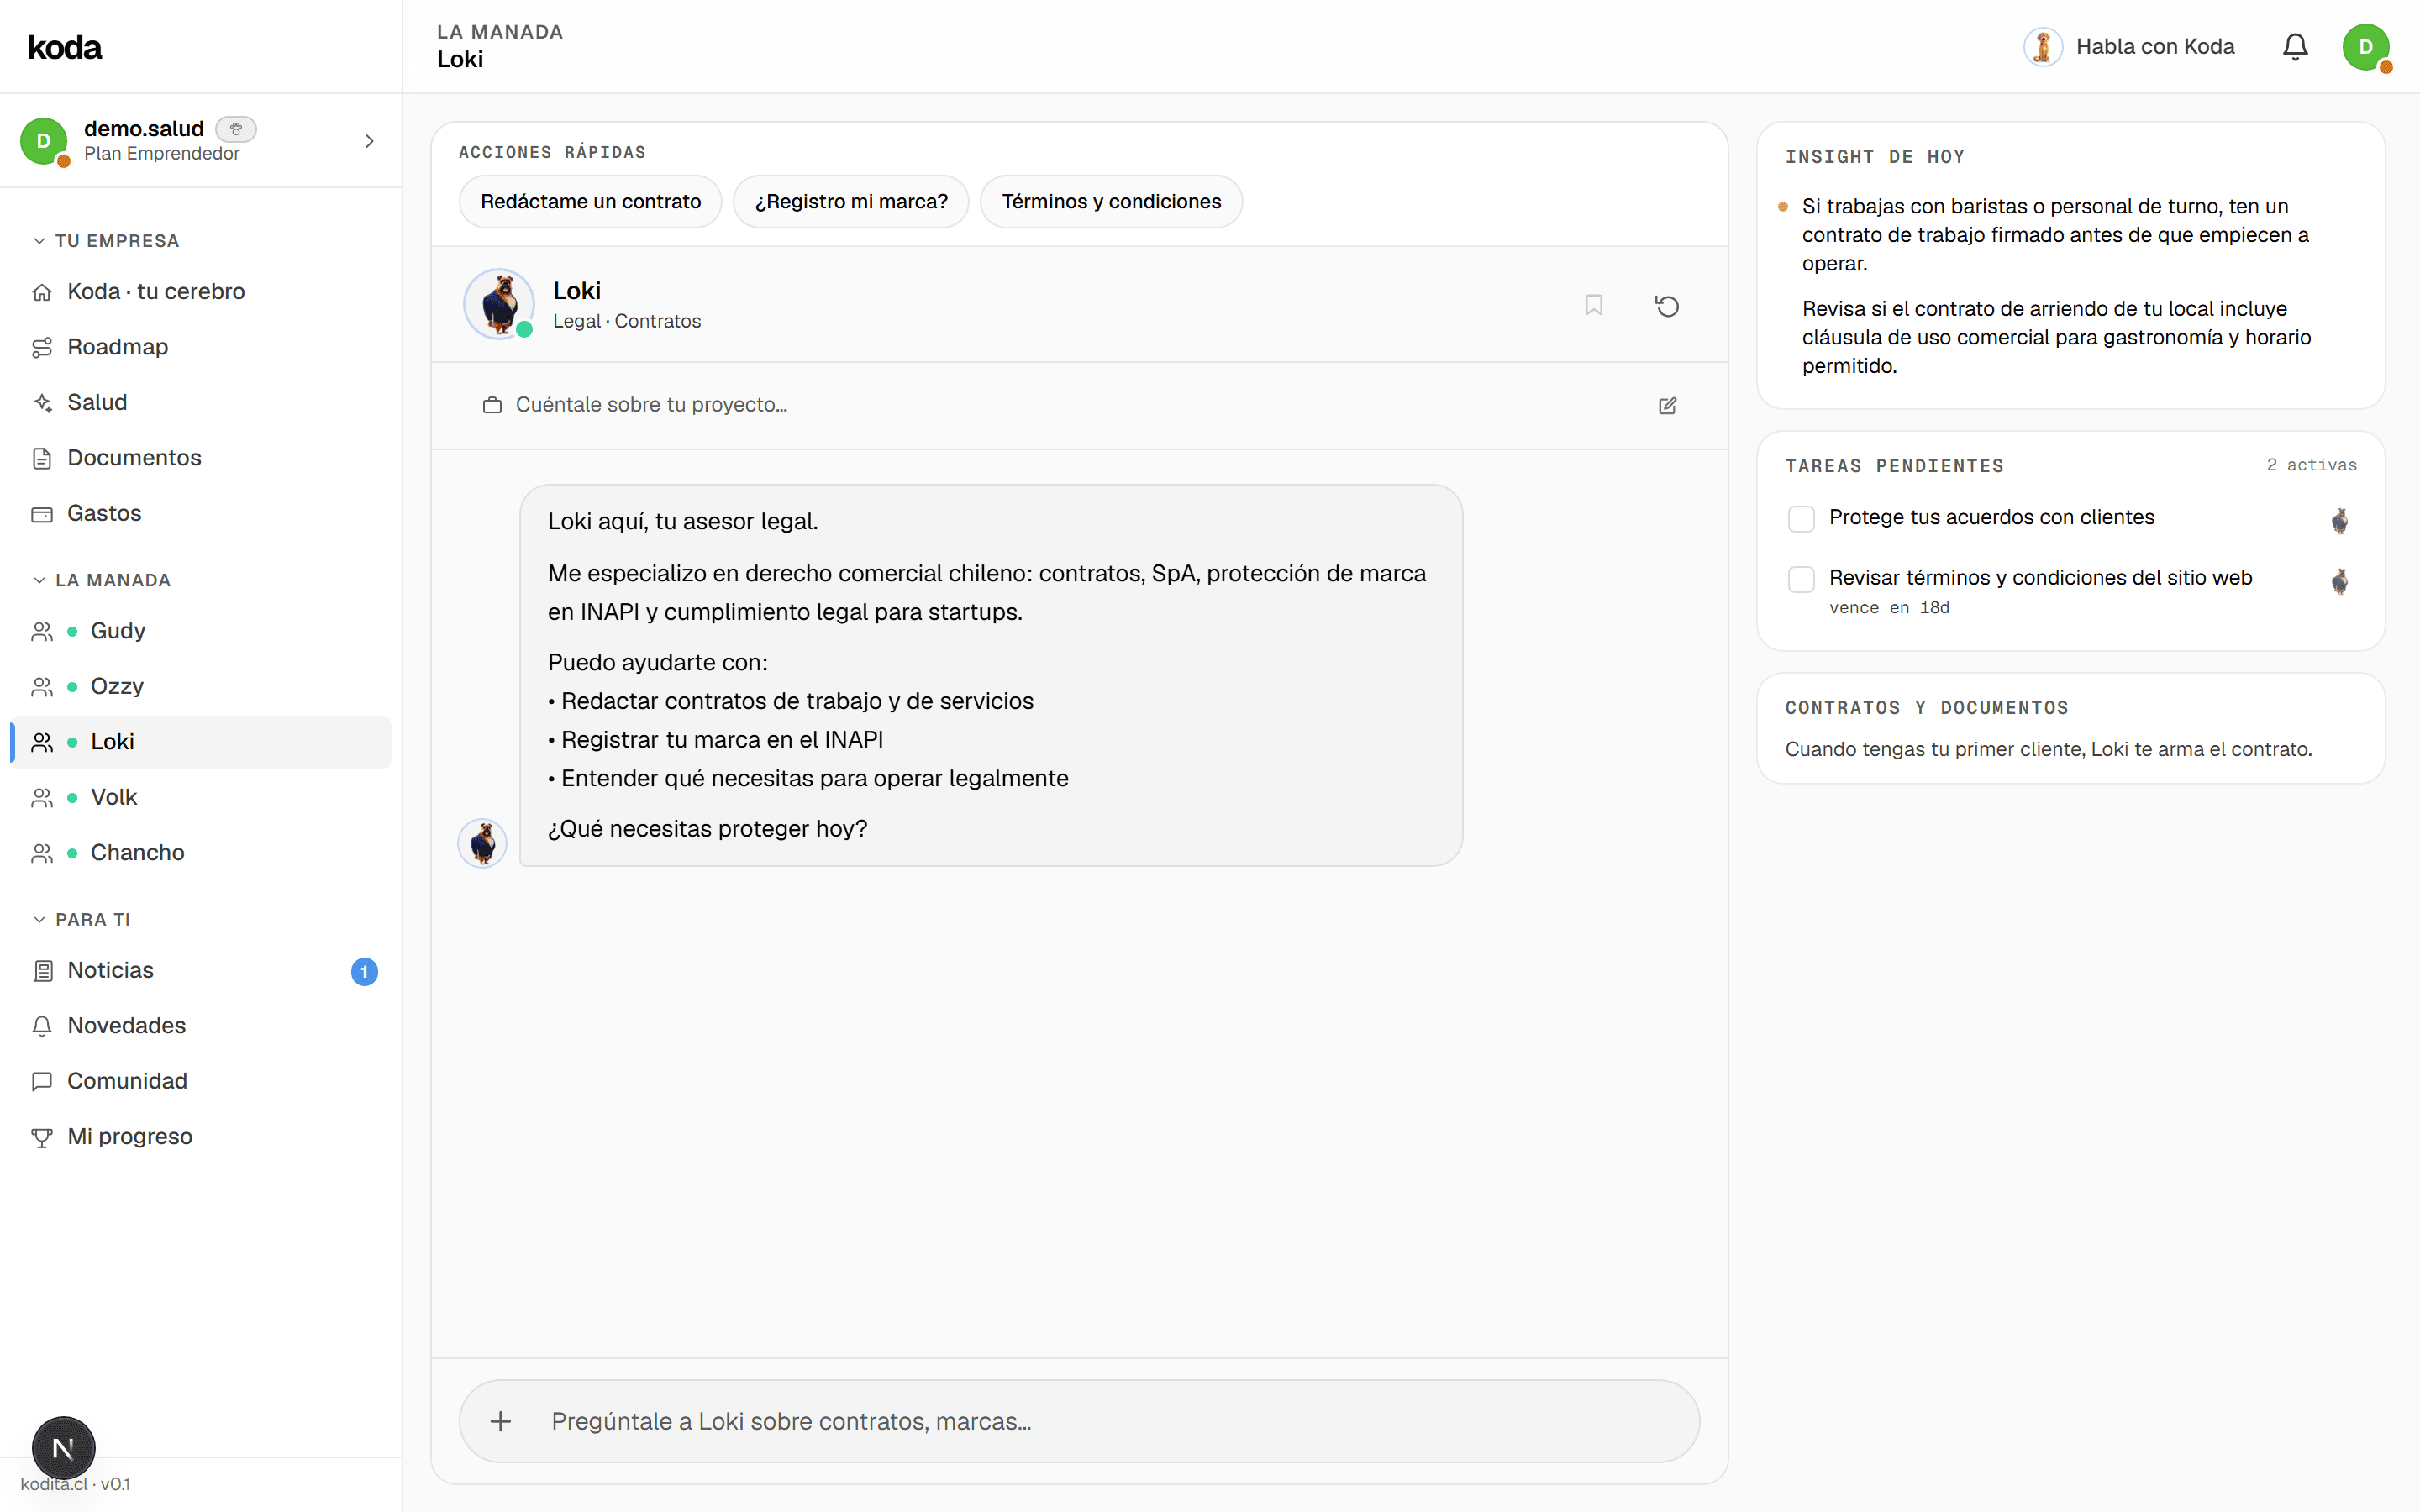Open Novedades

coord(200,1026)
